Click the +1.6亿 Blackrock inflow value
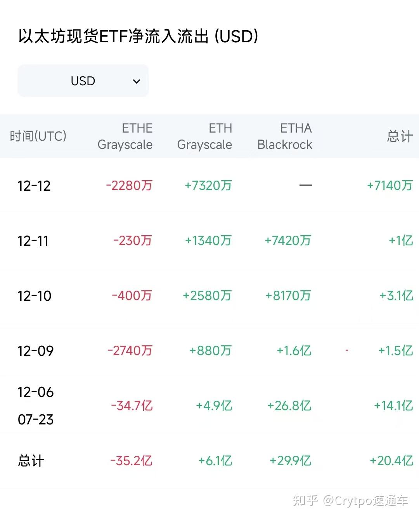The image size is (419, 519). click(294, 351)
